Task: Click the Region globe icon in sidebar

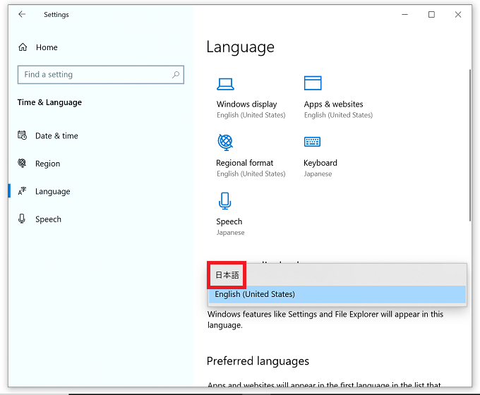Action: [x=22, y=163]
